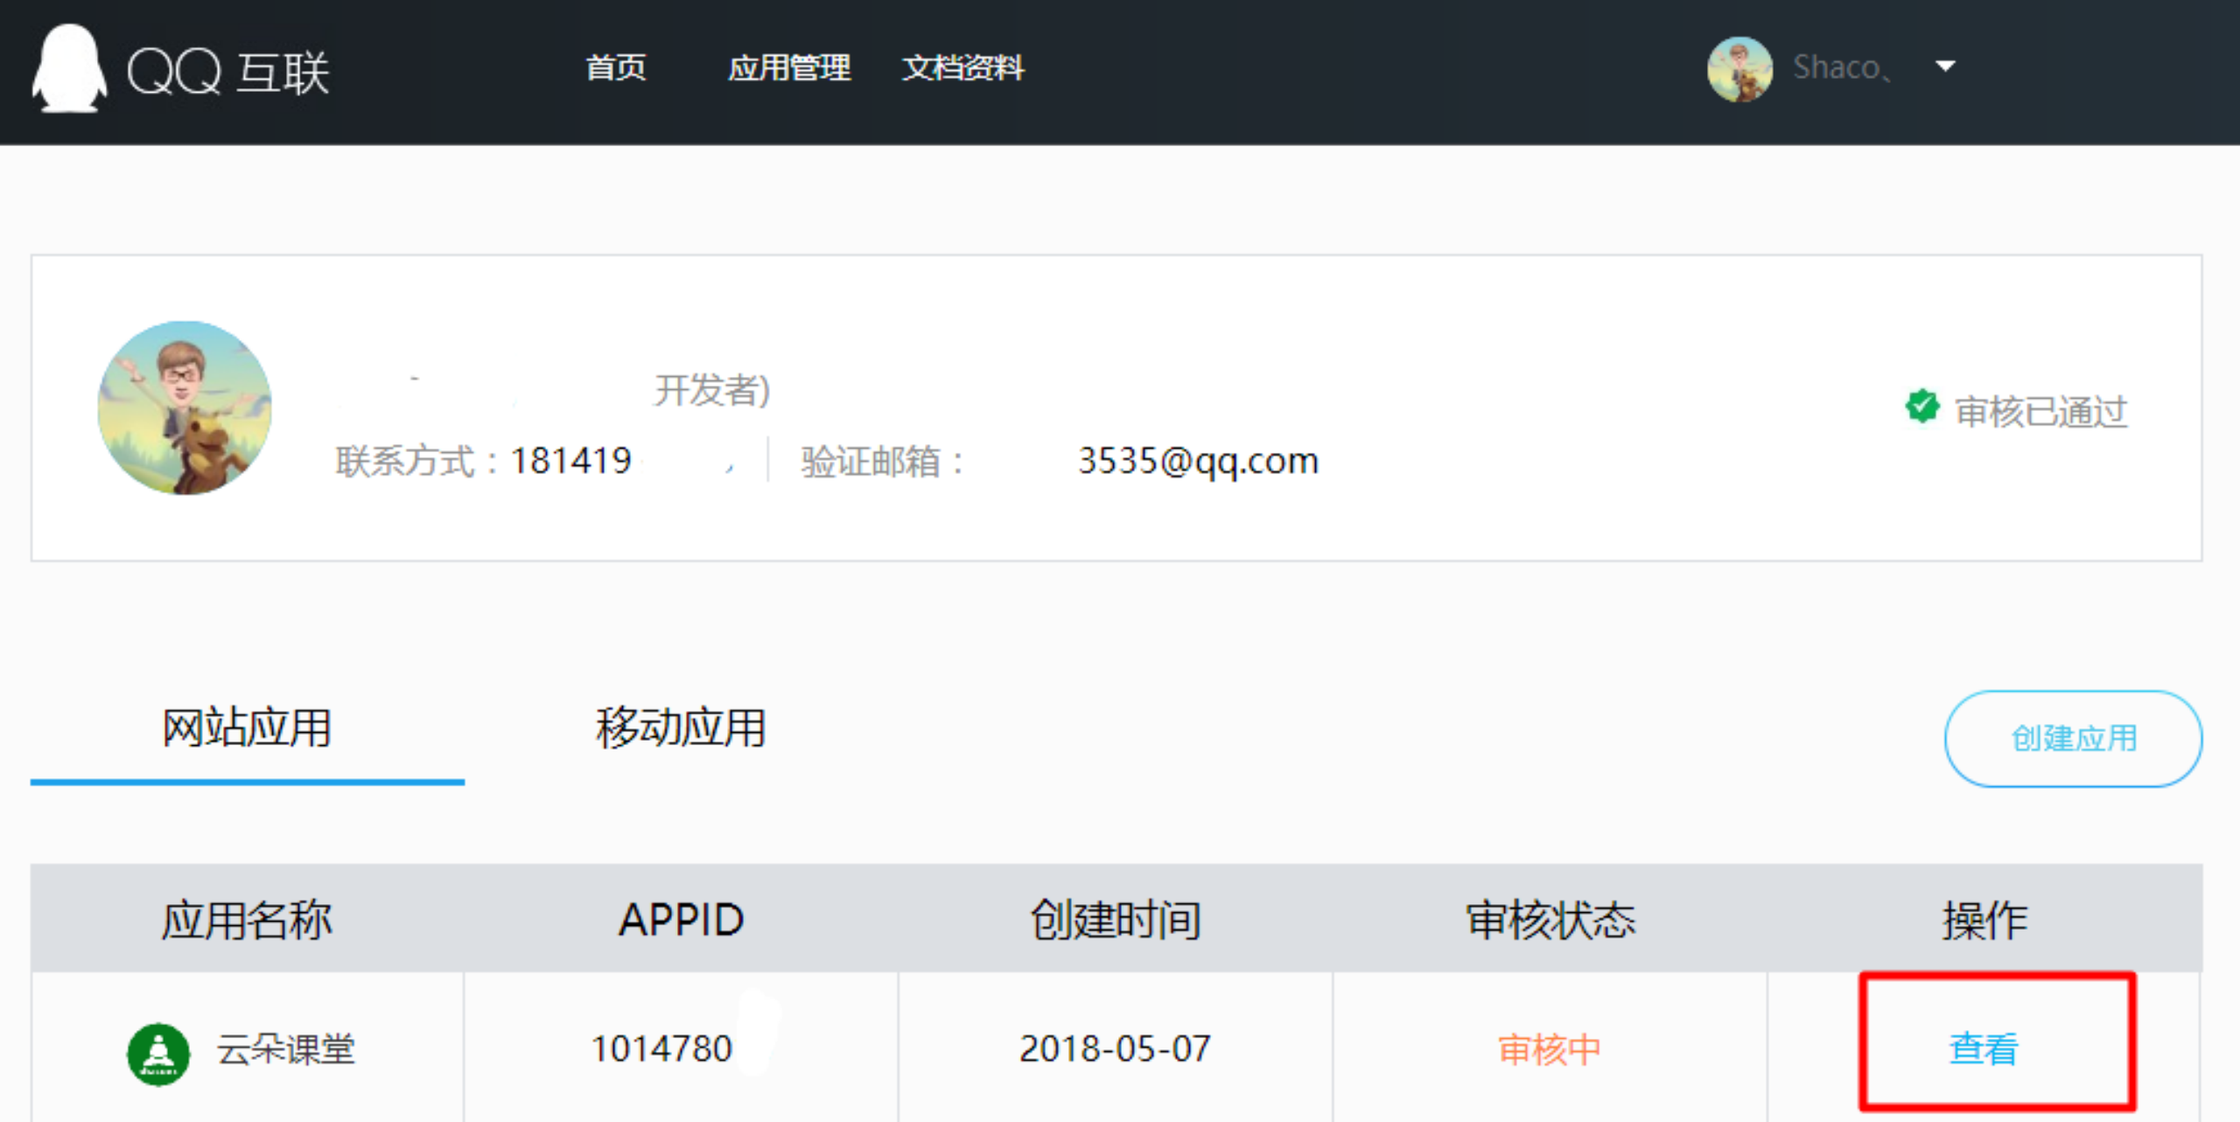Click the 查看 link for 云朵课堂
This screenshot has width=2240, height=1122.
[x=1983, y=1048]
